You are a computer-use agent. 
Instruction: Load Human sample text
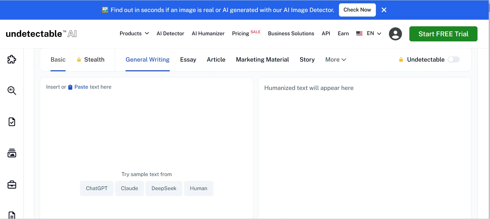199,188
